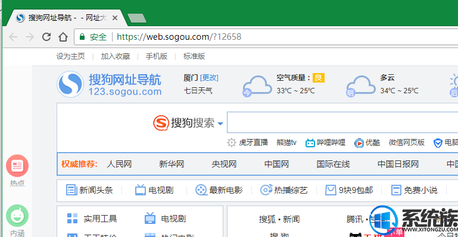The image size is (458, 237).
Task: Open 搜狐·新闻 site link
Action: click(279, 219)
